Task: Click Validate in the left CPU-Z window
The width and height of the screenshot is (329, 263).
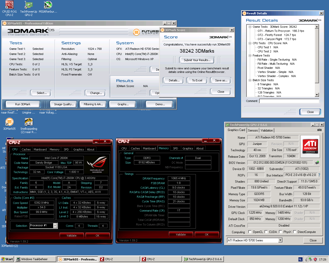Action: click(71, 236)
